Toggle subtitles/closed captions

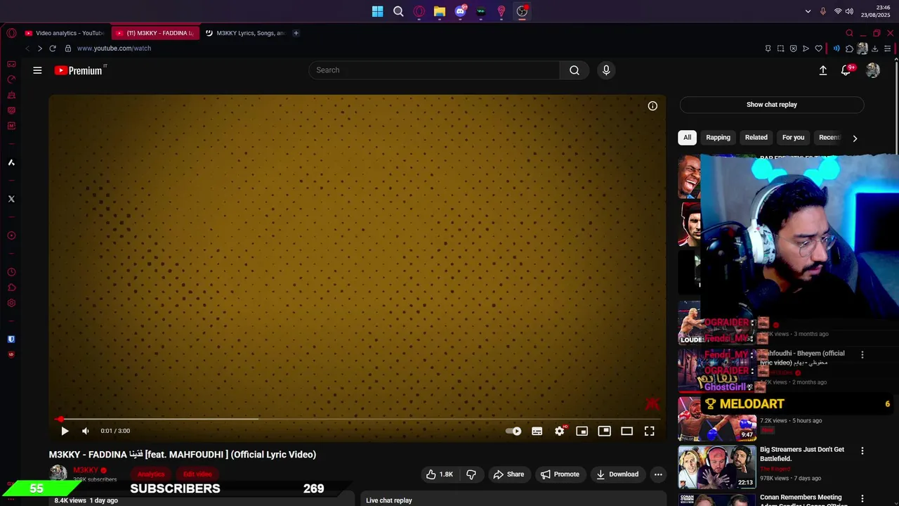(537, 431)
